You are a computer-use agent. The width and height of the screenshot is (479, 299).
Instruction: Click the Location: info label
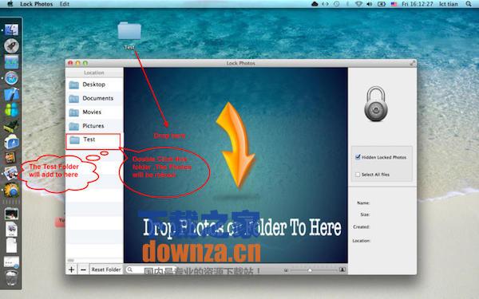click(x=362, y=241)
